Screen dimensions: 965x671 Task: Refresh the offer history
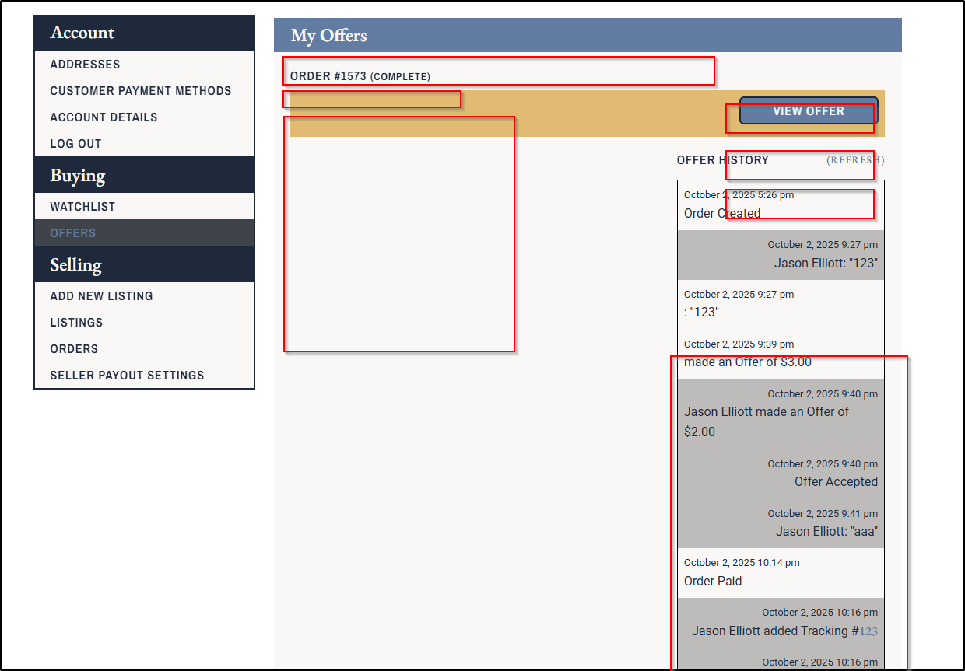pos(854,160)
